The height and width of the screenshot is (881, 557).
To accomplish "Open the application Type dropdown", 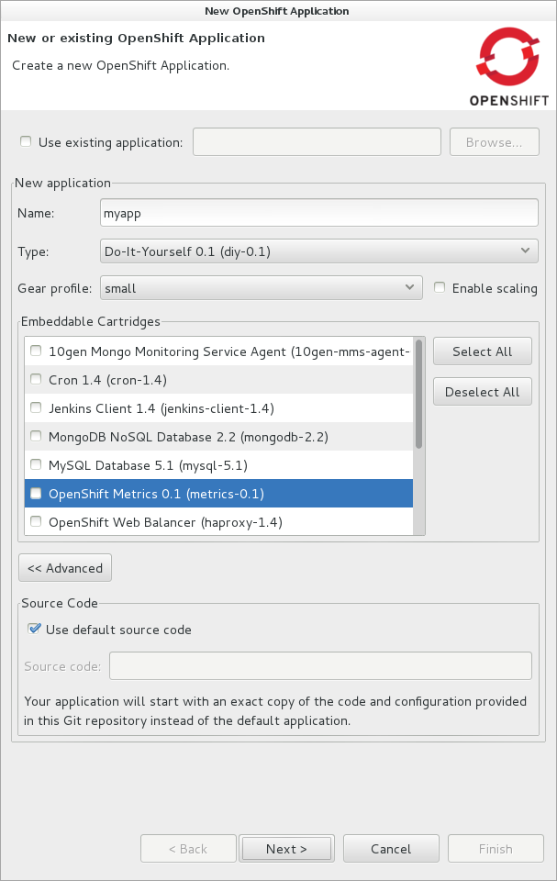I will coord(318,251).
